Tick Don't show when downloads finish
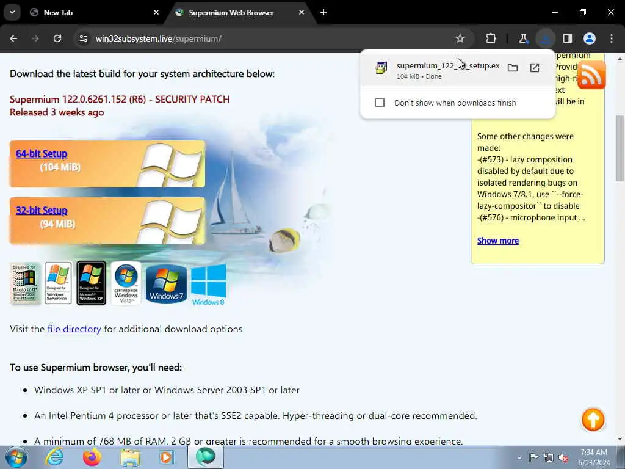This screenshot has width=625, height=469. 380,103
